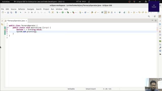The image size is (162, 91).
Task: Maximize the editor area
Action: (156, 20)
